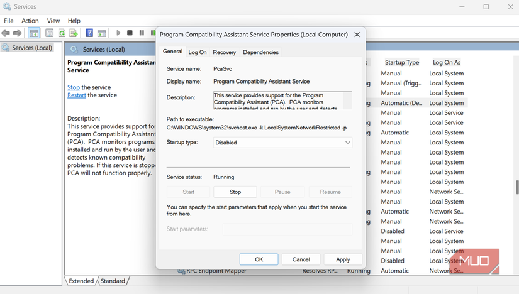
Task: Open the Action menu
Action: (x=30, y=21)
